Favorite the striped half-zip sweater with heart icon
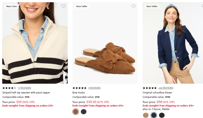This screenshot has width=203, height=118. [x=63, y=6]
